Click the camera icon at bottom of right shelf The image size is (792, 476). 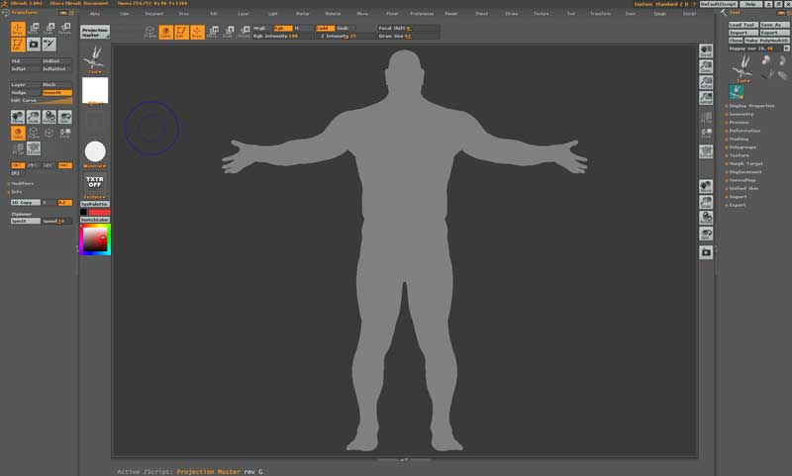706,252
